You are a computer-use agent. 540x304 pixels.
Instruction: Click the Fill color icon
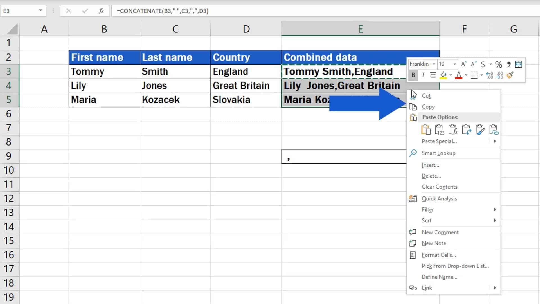coord(443,75)
